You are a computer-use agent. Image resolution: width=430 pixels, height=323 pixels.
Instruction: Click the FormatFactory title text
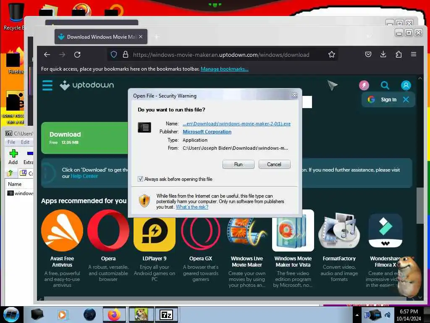coord(339,259)
